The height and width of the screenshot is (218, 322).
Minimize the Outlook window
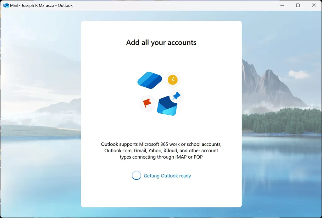(282, 5)
